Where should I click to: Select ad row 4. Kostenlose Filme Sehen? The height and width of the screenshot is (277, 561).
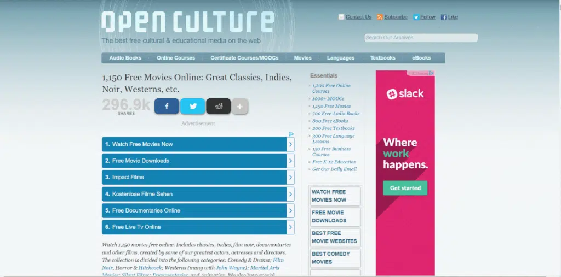198,194
